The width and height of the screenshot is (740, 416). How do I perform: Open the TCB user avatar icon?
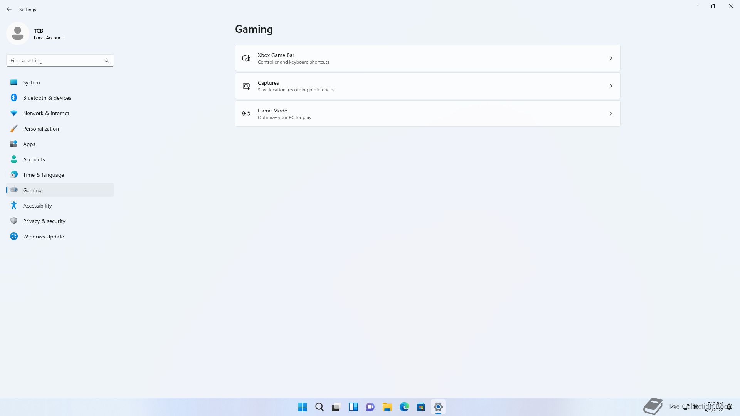(x=18, y=34)
